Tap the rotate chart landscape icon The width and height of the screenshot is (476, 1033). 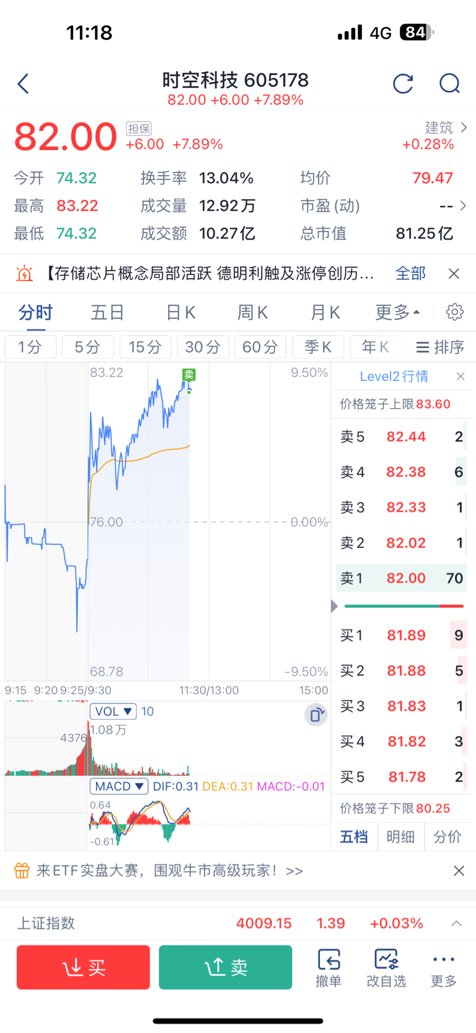coord(315,715)
